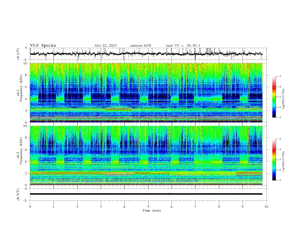
Task: Click the ch.2 spectrogram color scale bar
Action: (x=274, y=160)
